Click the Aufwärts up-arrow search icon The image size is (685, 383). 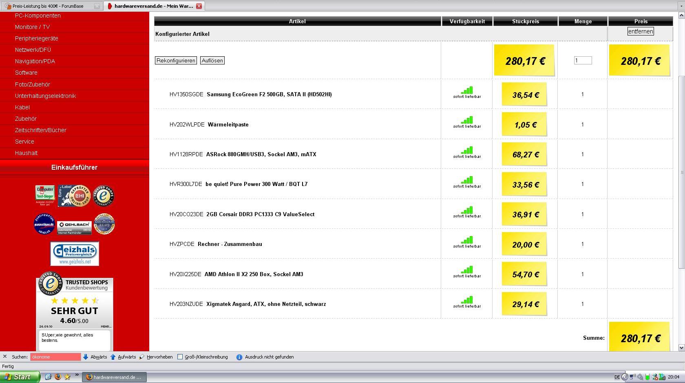[x=113, y=357]
